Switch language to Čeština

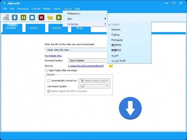tap(129, 35)
